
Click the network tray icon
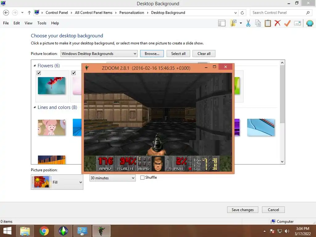click(280, 231)
